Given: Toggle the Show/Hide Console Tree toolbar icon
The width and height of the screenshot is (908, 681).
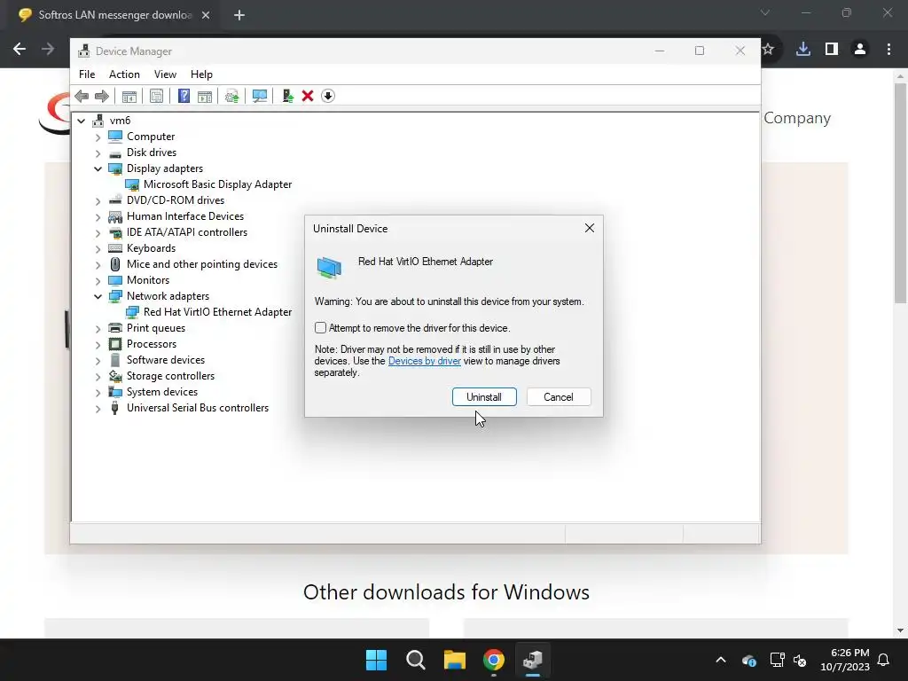Looking at the screenshot, I should point(129,96).
